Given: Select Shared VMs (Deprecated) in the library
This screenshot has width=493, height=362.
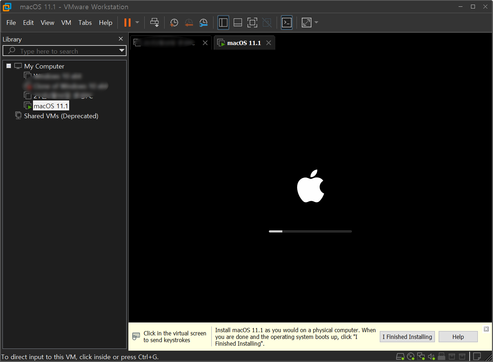Looking at the screenshot, I should (61, 116).
